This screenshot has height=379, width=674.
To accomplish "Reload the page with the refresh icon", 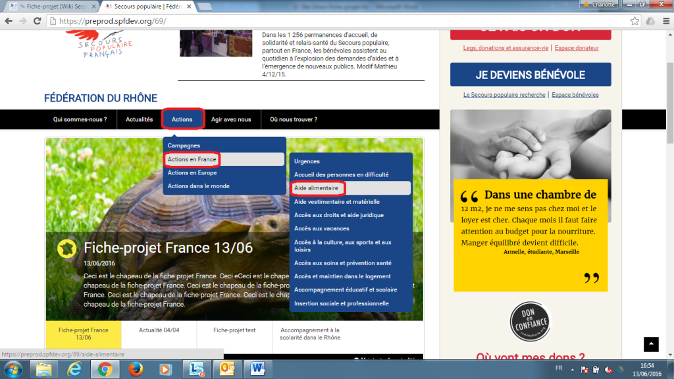I will [x=38, y=21].
